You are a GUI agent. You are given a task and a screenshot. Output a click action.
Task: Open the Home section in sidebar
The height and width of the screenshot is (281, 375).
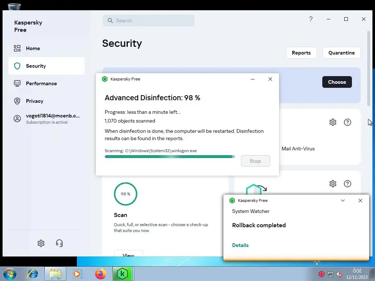tap(47, 48)
